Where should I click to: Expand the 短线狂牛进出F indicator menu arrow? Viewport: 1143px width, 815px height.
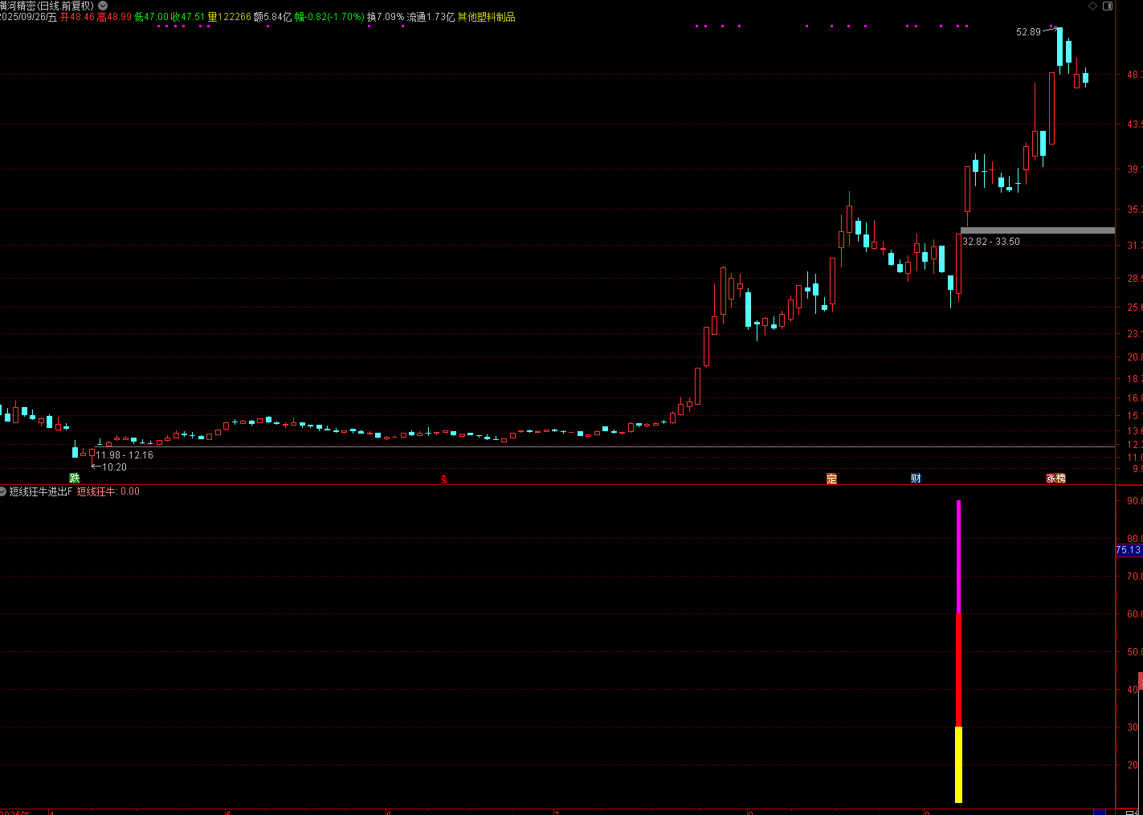coord(3,491)
